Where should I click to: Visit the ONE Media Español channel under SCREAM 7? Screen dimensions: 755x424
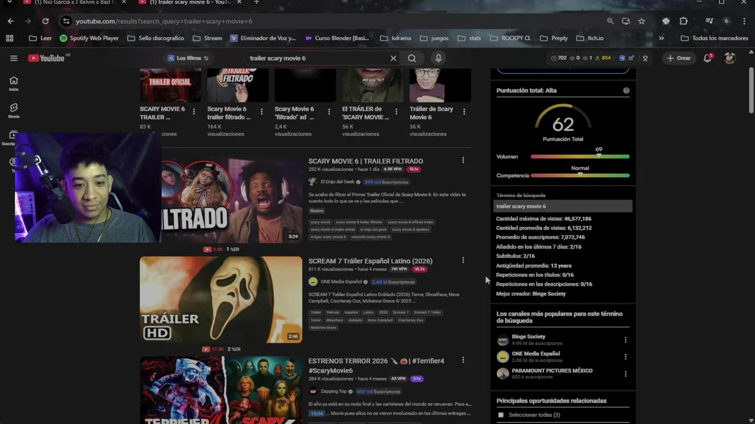click(x=341, y=281)
